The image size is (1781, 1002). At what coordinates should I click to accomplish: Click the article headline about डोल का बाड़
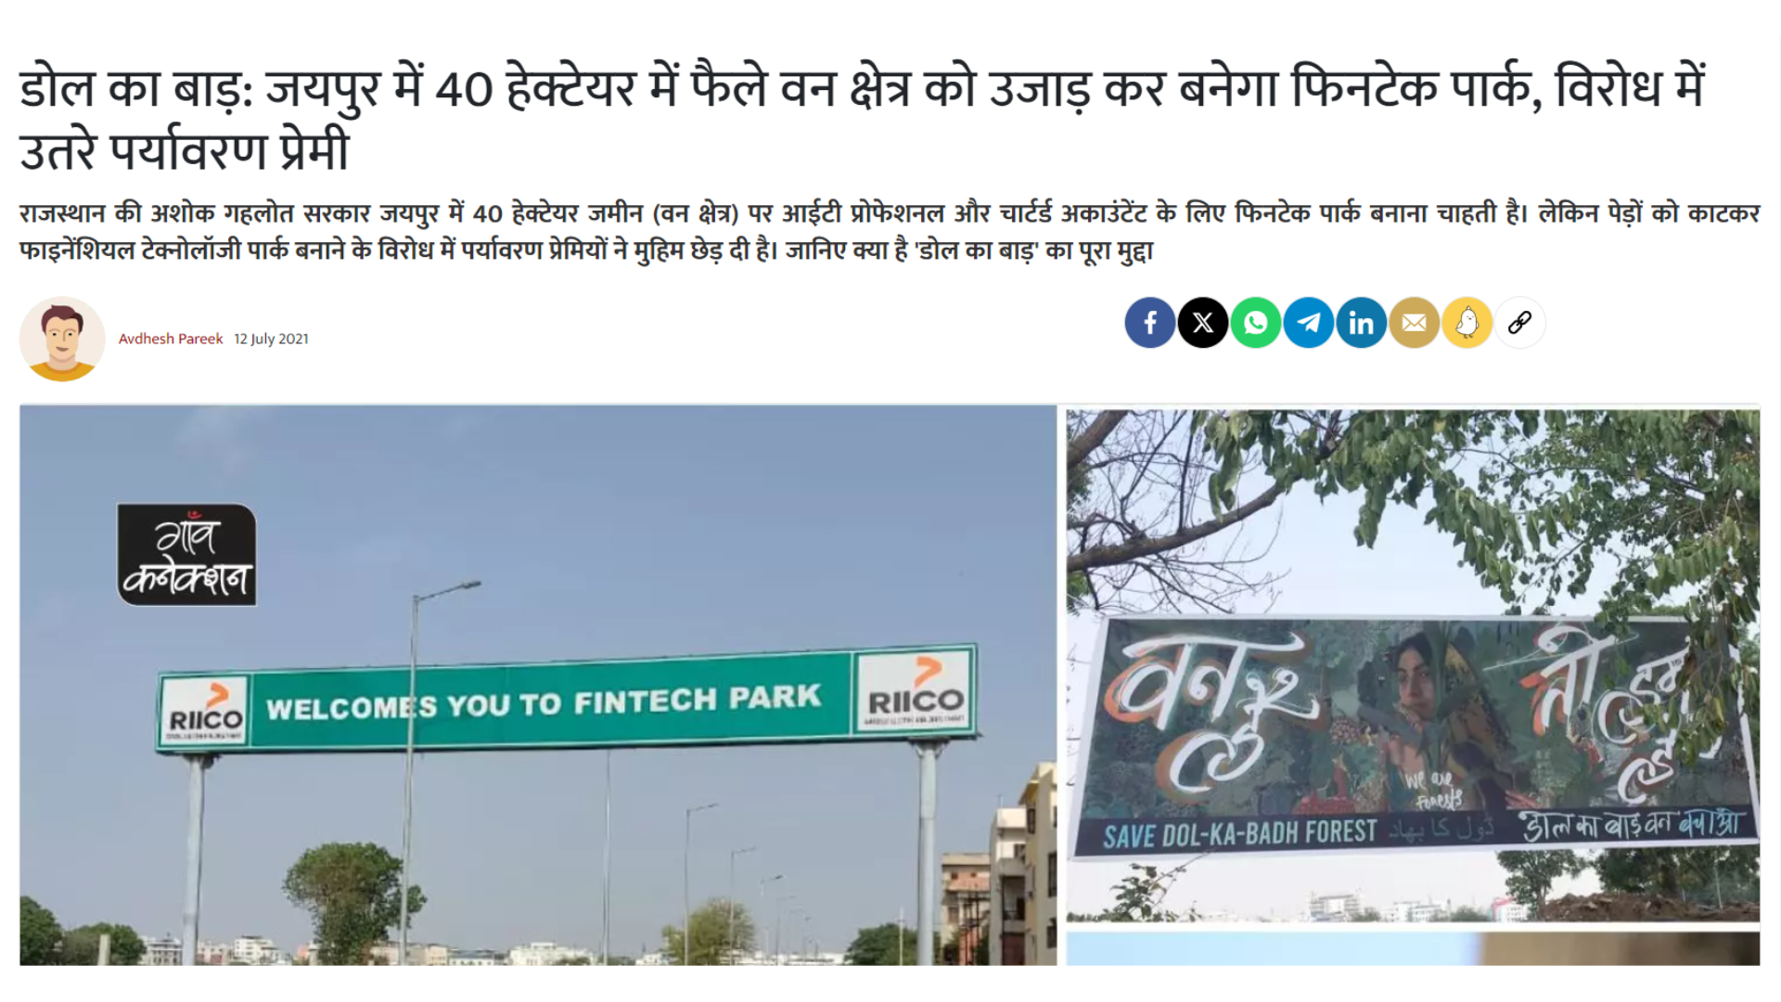pos(863,119)
